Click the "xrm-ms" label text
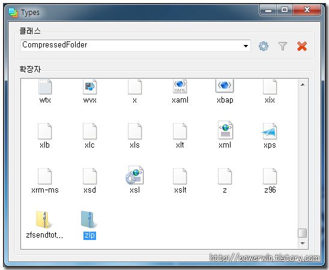 coord(44,190)
